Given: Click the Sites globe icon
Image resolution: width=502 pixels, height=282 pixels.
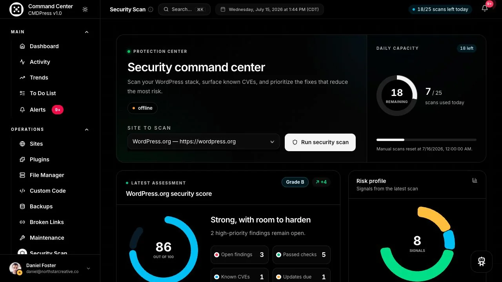Looking at the screenshot, I should (x=22, y=144).
